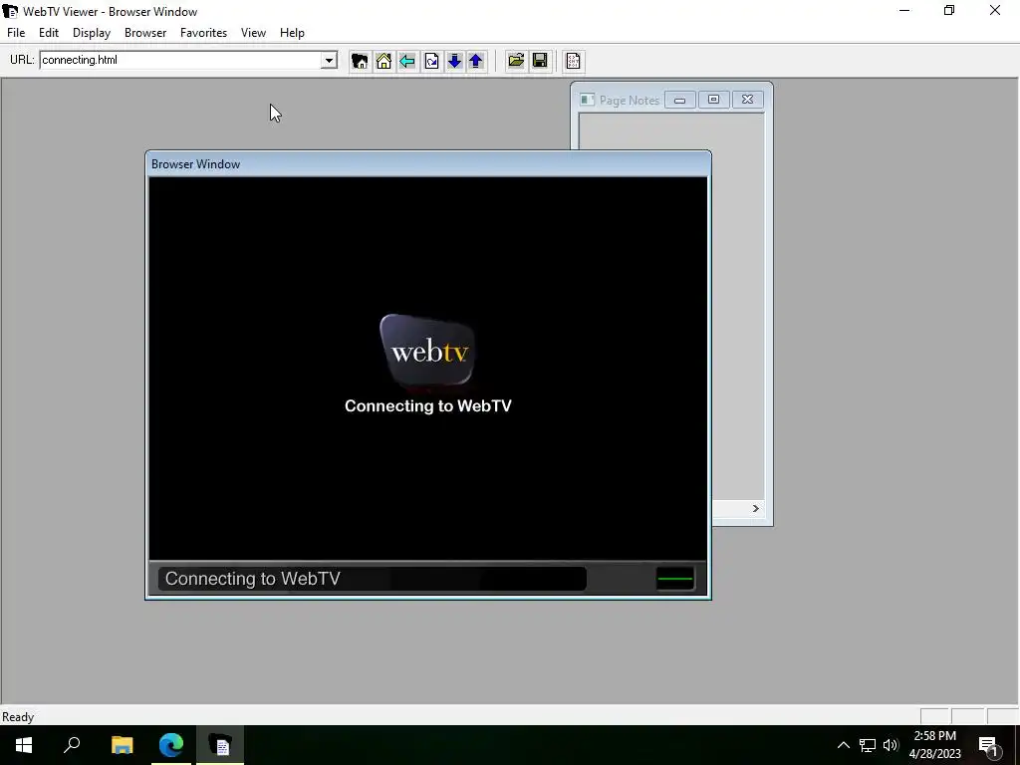This screenshot has width=1020, height=765.
Task: Open taskbar search magnifier
Action: pos(72,745)
